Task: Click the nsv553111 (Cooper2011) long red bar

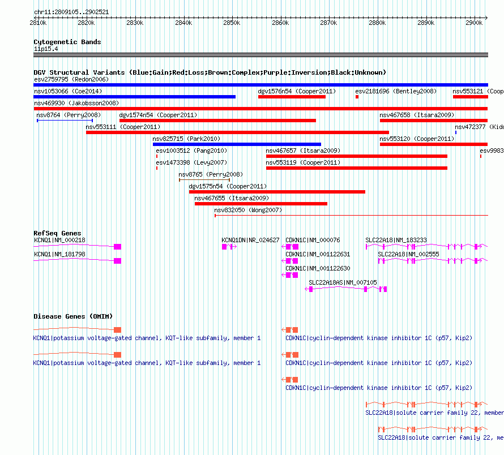Action: click(237, 132)
